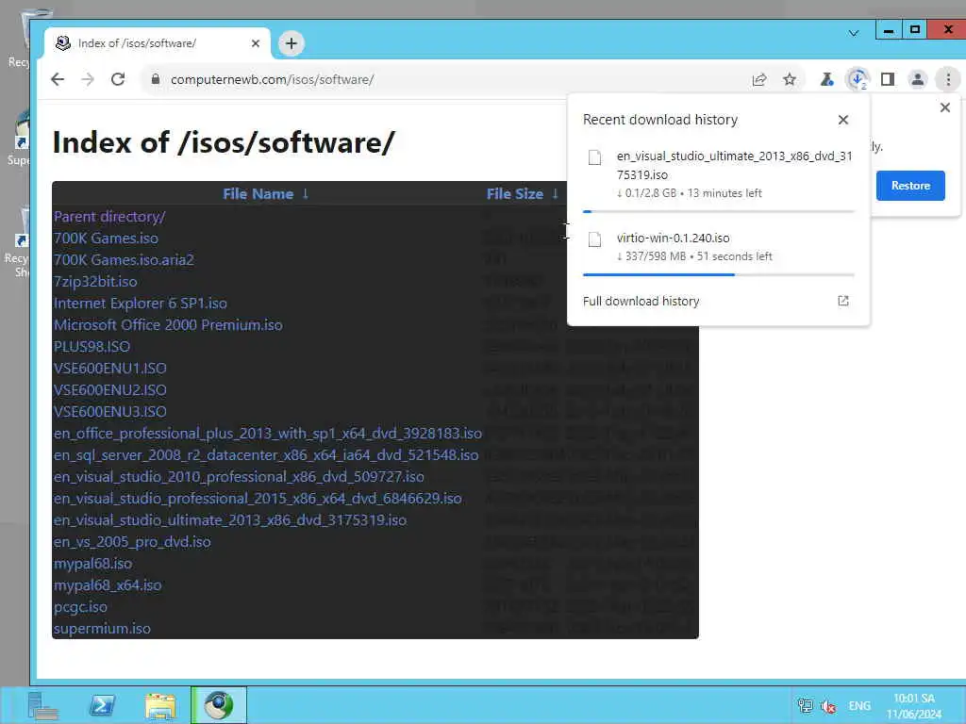The image size is (966, 724).
Task: Download Microsoft Office 2000 Premium.iso
Action: pos(168,325)
